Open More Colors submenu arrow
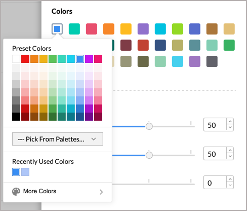 101,192
